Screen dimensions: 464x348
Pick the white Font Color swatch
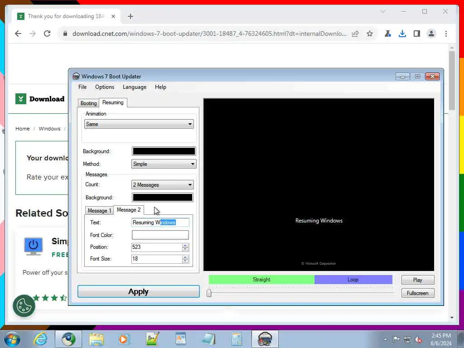point(160,235)
